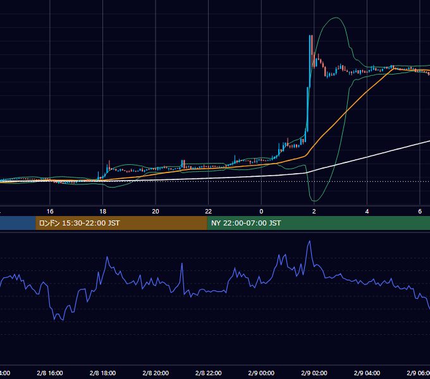Click the NY 22:00-07:00 JST session bar
Screen dimensions: 430x379
[318, 223]
